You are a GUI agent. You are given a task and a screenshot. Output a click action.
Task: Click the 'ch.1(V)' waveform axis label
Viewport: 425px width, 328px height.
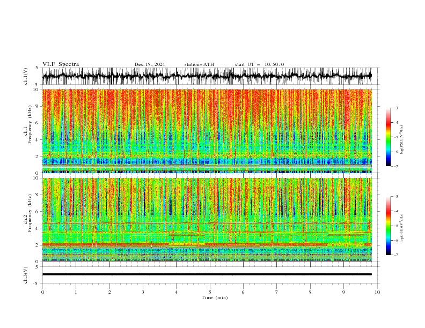point(26,76)
